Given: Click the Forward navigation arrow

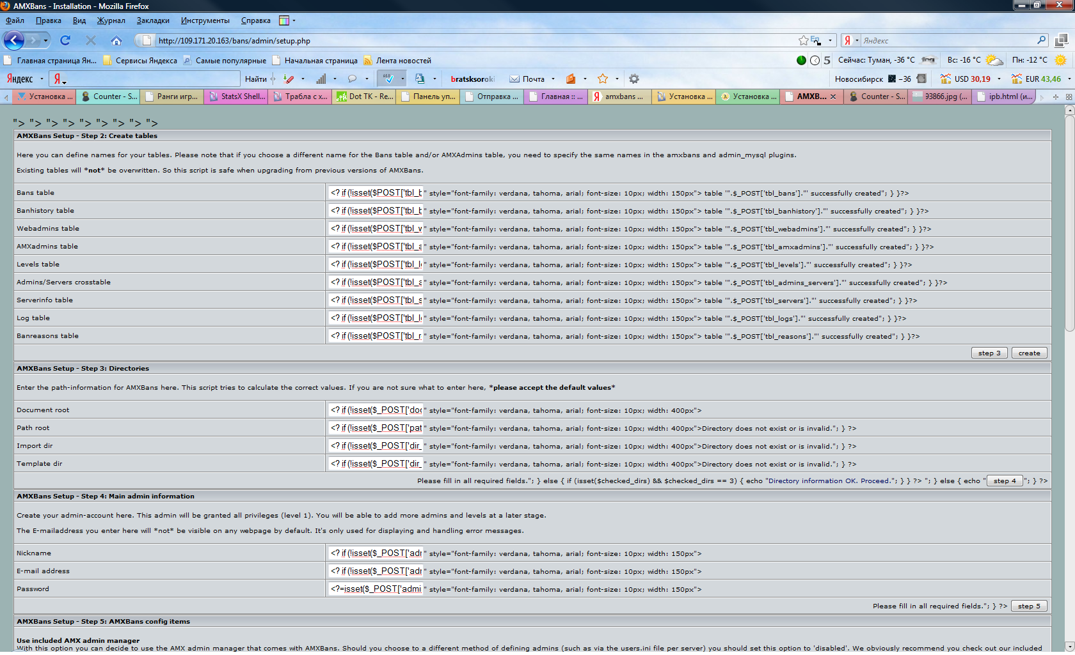Looking at the screenshot, I should [34, 40].
